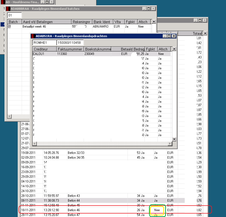
Task: Click the Vlta column header
Action: 119,22
